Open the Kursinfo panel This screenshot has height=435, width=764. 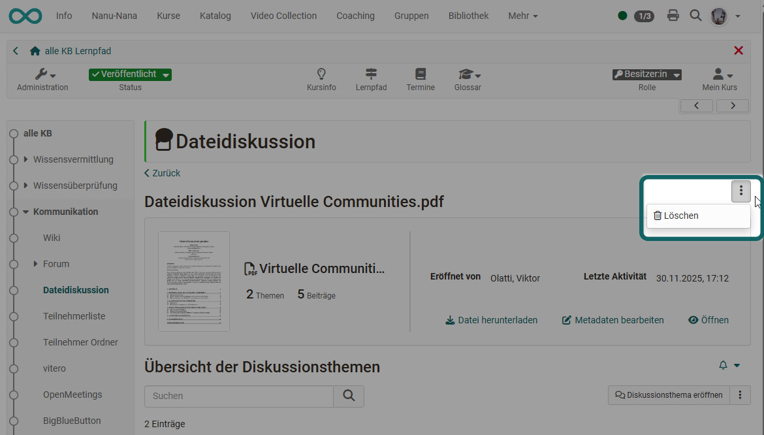(321, 80)
